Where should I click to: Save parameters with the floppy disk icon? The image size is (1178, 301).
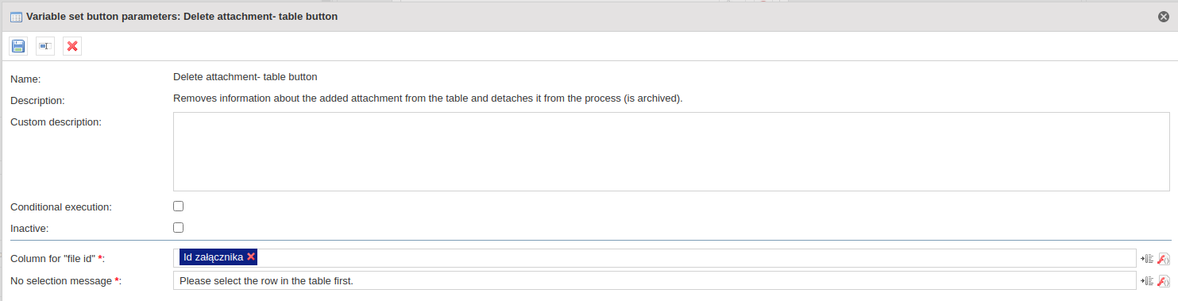click(x=18, y=46)
